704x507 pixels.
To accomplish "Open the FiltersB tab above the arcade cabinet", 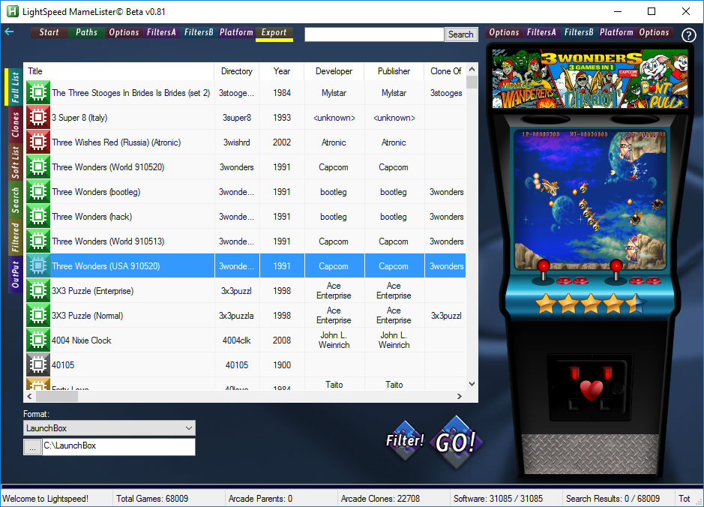I will tap(579, 32).
